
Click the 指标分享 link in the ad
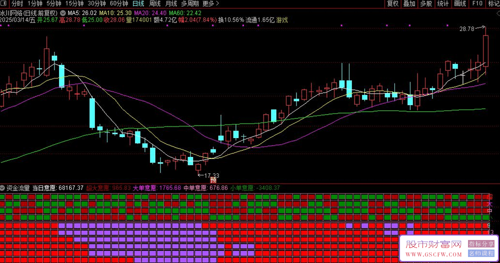pos(481,244)
